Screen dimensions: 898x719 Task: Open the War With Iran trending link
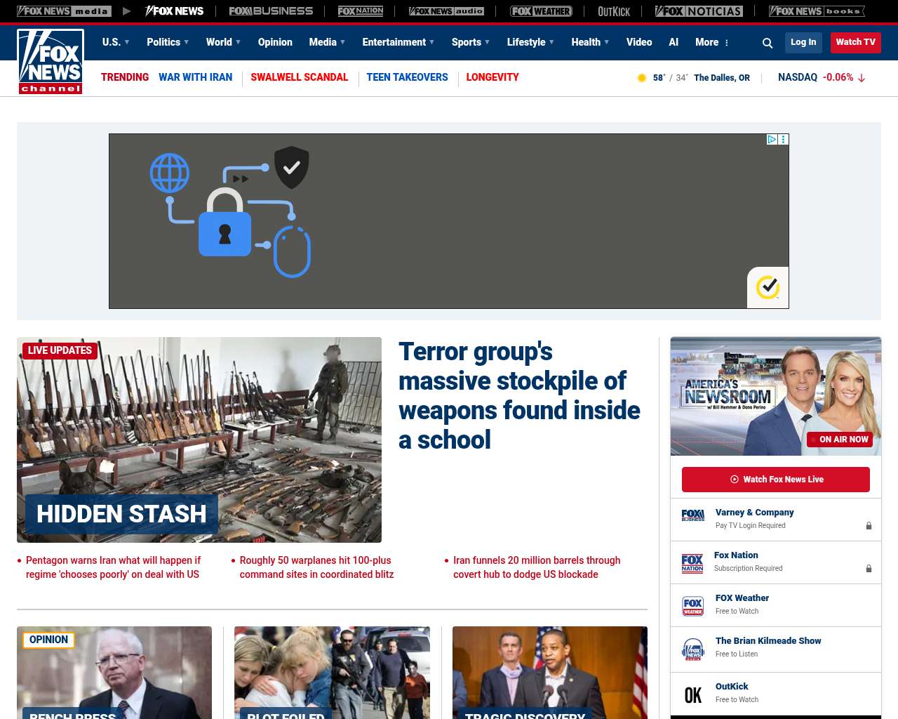tap(195, 77)
